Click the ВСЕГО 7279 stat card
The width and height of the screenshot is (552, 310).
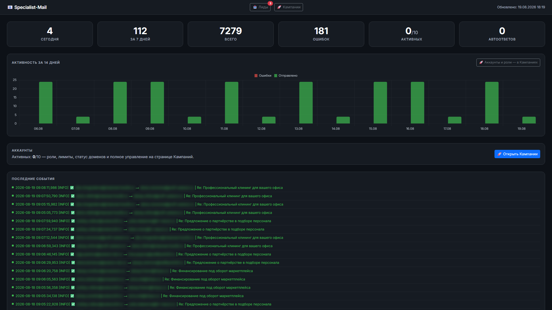pyautogui.click(x=231, y=34)
